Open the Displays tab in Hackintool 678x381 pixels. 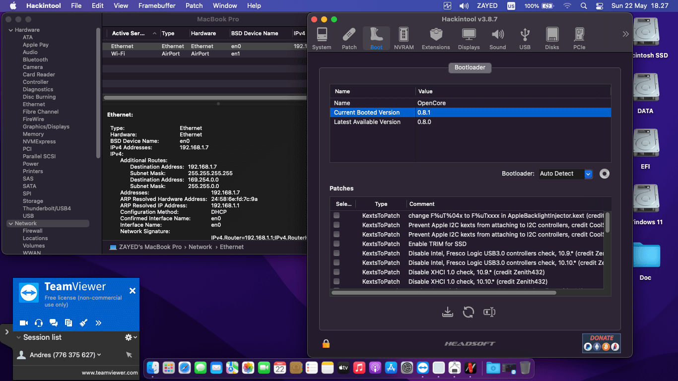click(469, 39)
